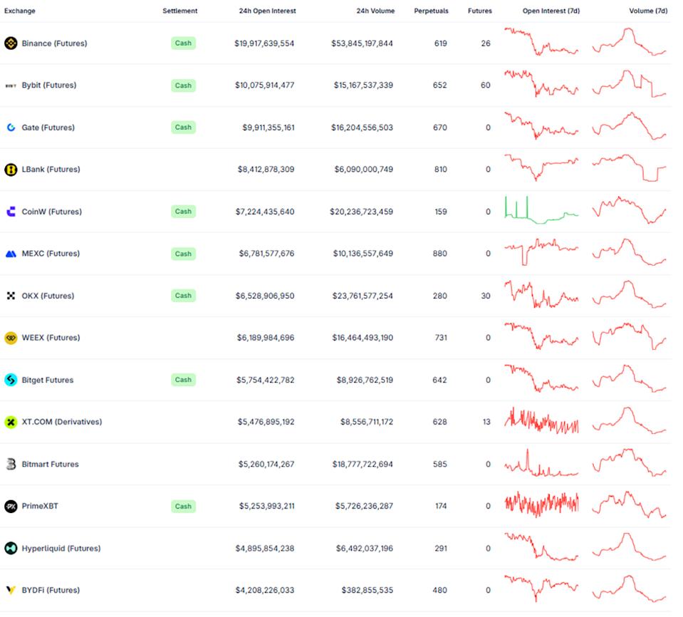Open the CoinW (Futures) exchange link

(52, 212)
